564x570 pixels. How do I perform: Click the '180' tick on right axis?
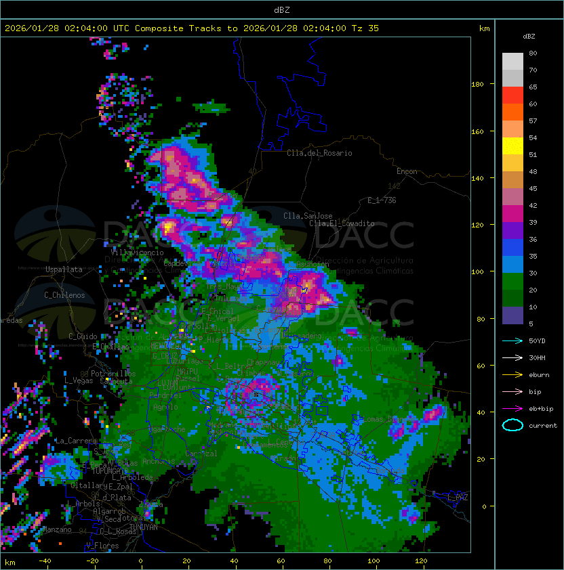click(x=477, y=85)
